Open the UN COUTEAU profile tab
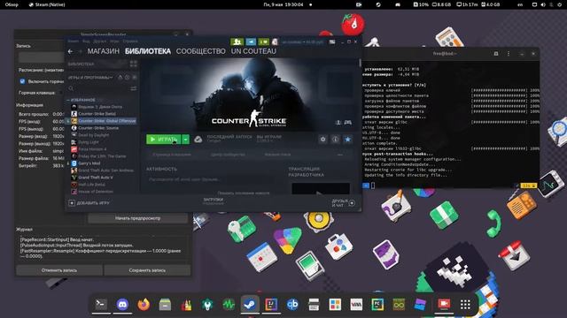This screenshot has width=567, height=318. pos(253,51)
